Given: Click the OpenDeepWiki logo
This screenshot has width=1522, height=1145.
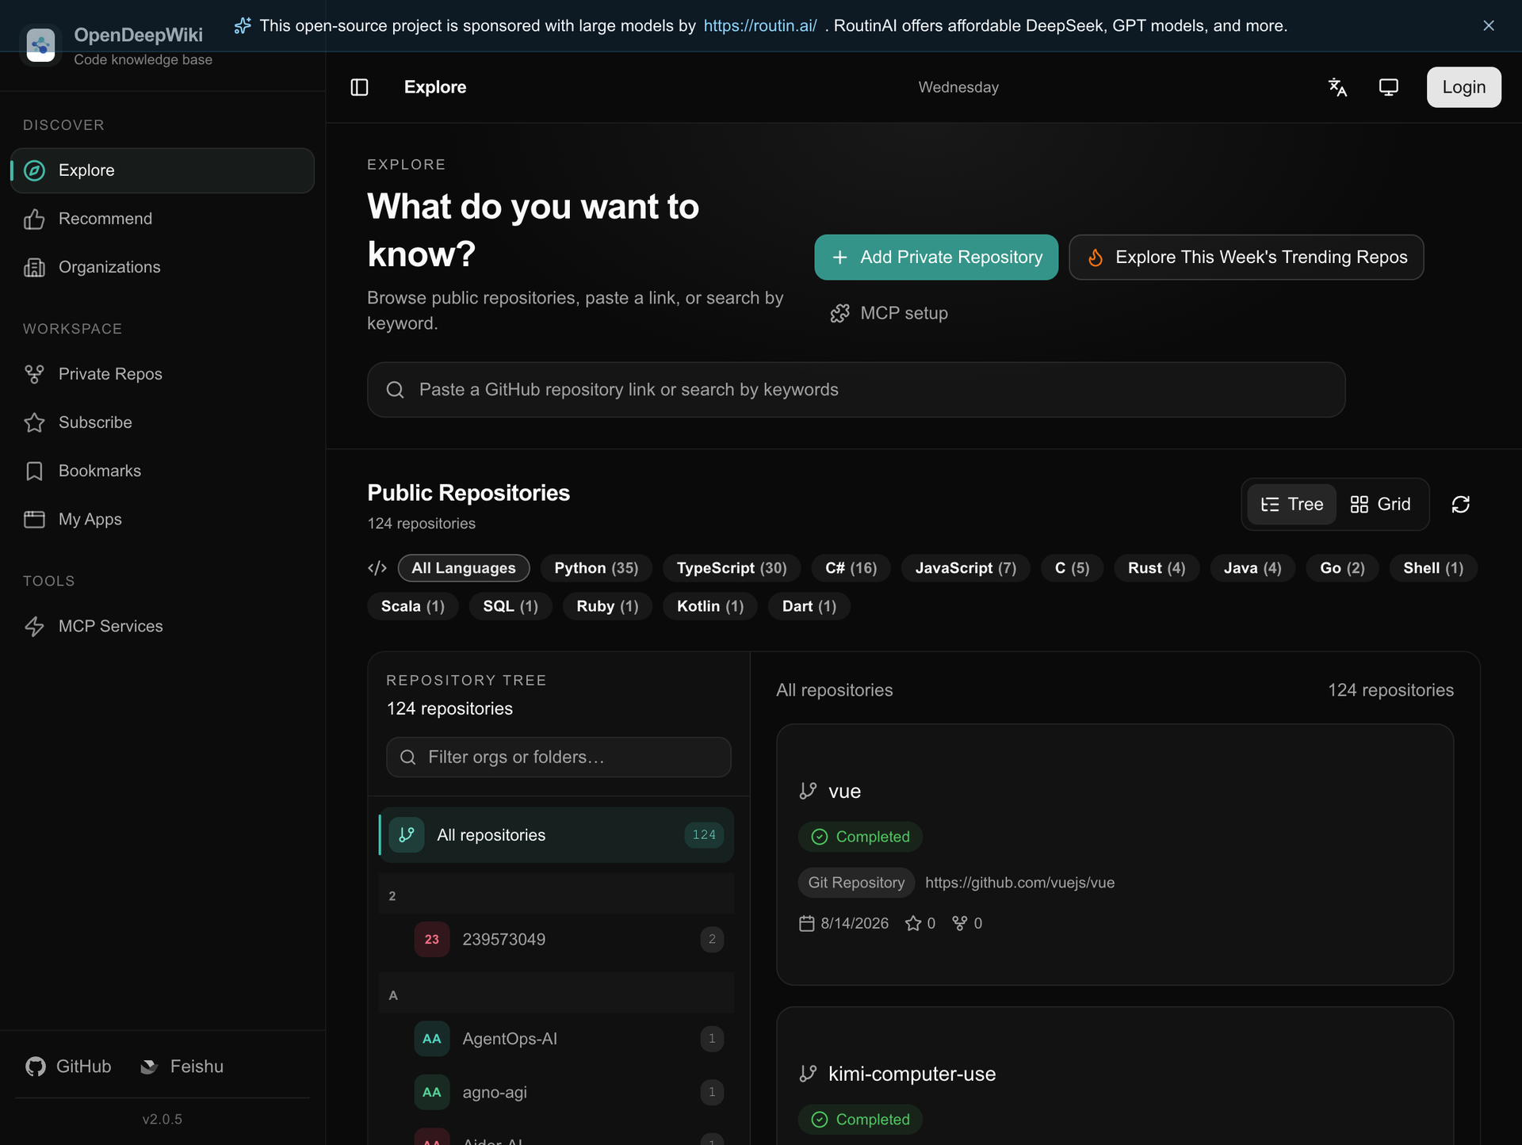Looking at the screenshot, I should 40,44.
